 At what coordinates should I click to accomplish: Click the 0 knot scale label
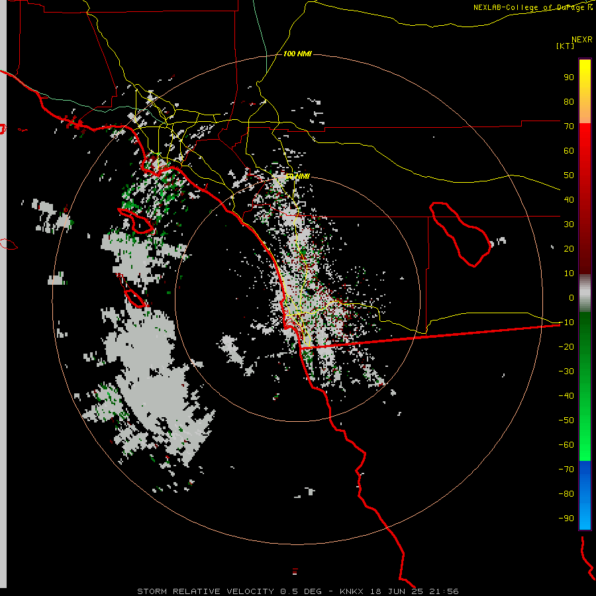coord(571,298)
